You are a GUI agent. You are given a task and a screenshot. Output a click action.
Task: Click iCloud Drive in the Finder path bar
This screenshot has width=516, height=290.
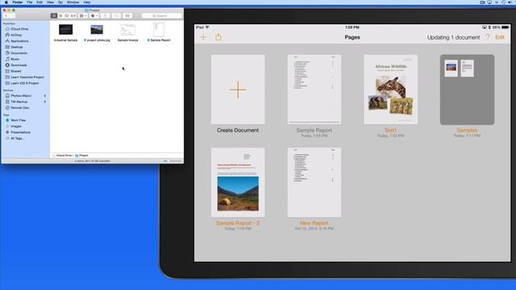coord(62,155)
